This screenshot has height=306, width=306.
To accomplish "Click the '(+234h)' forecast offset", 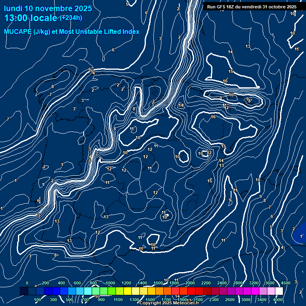I will (x=71, y=18).
